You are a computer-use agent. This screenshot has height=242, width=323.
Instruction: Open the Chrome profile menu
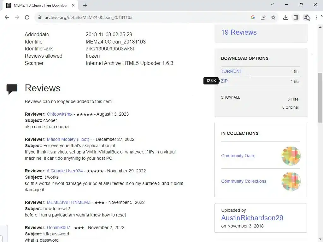click(x=306, y=17)
